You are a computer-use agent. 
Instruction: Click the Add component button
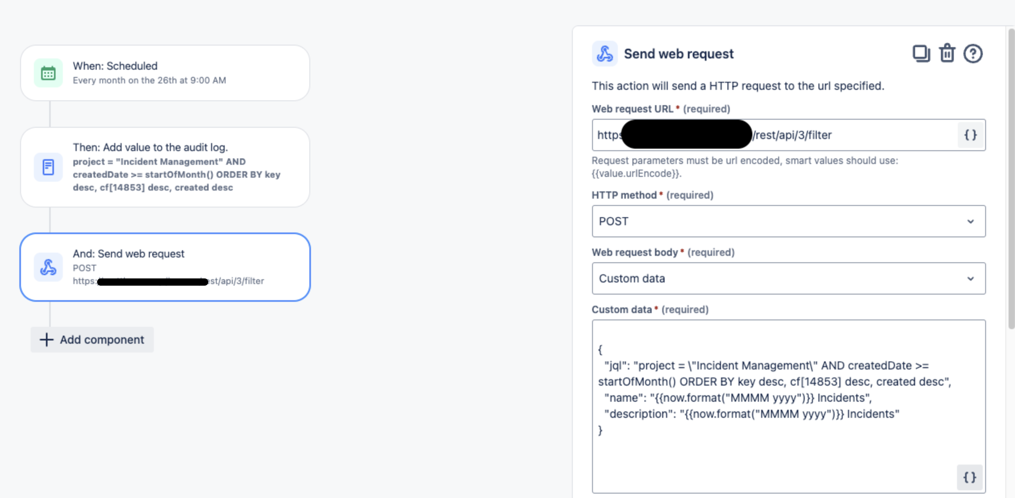pos(92,340)
